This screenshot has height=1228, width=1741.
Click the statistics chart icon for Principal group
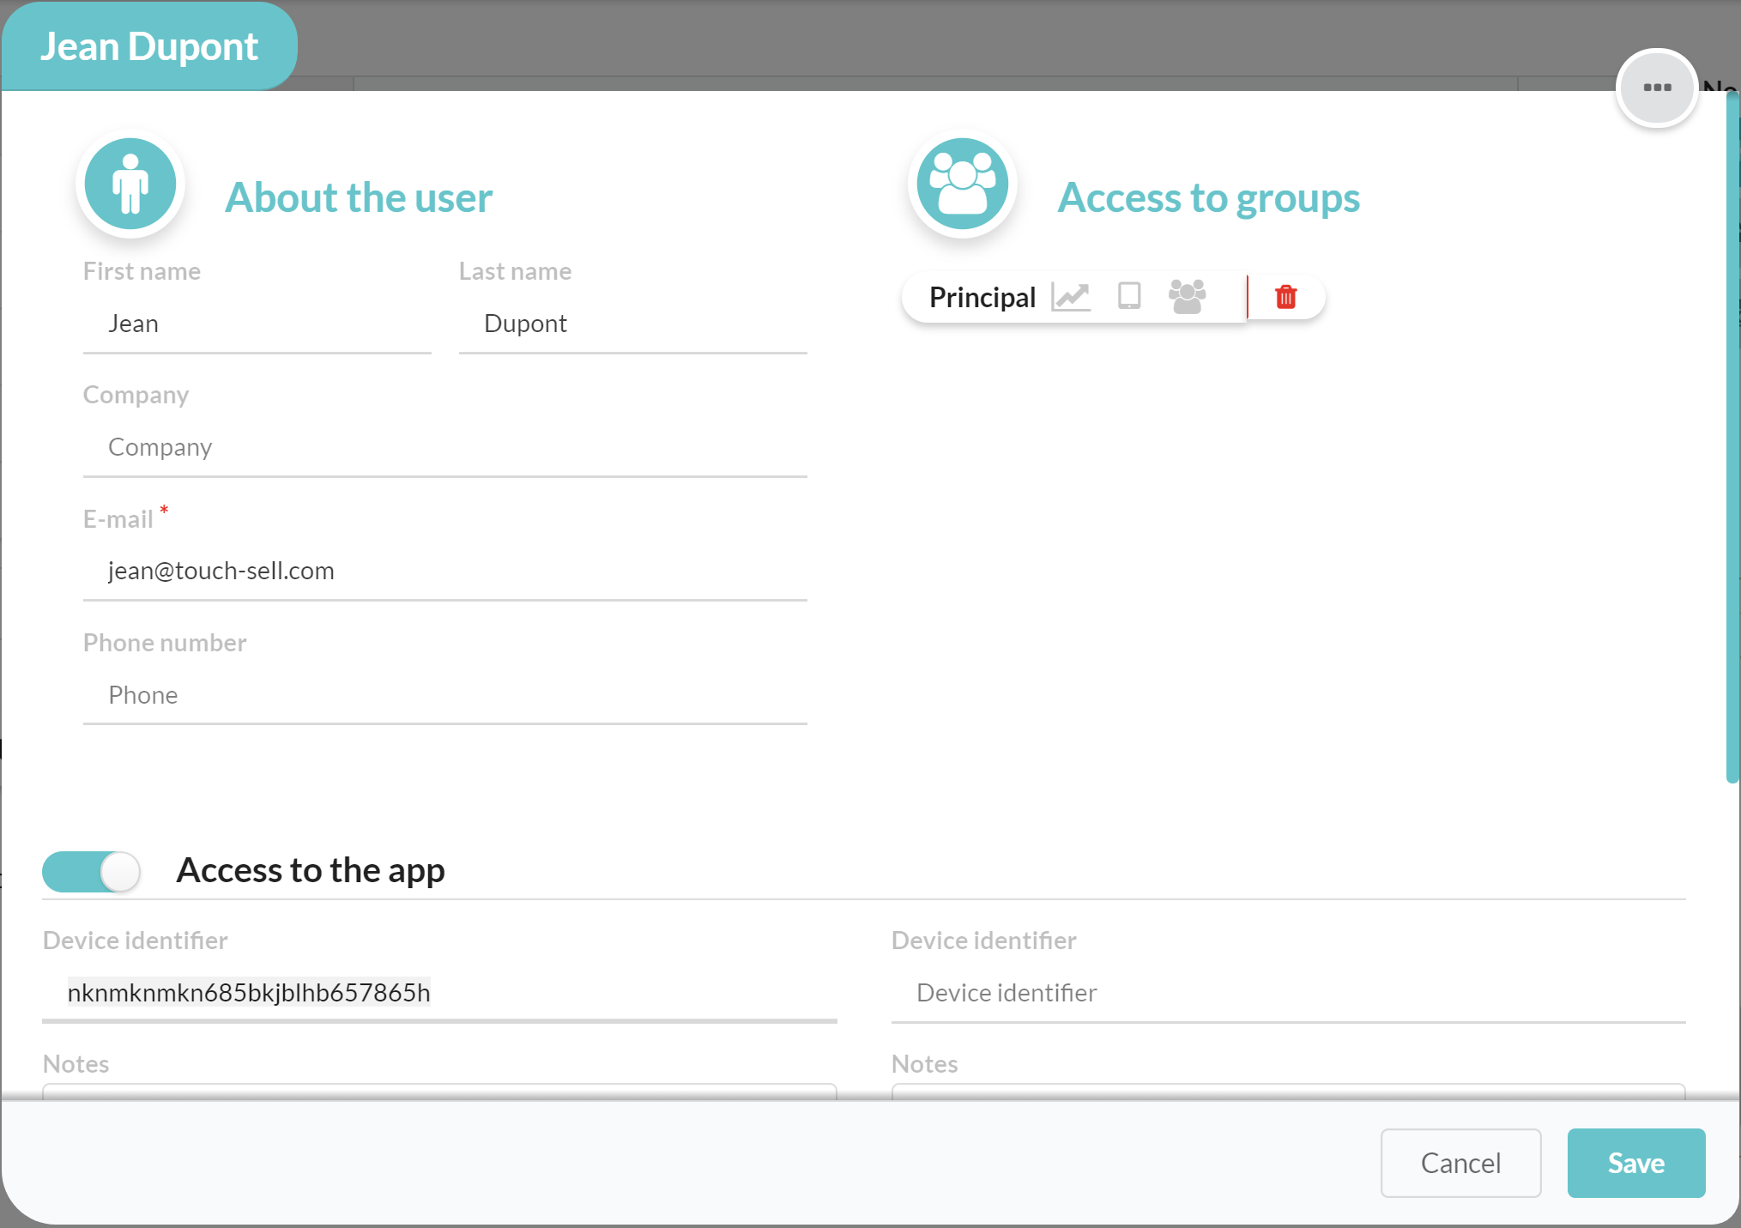tap(1071, 297)
